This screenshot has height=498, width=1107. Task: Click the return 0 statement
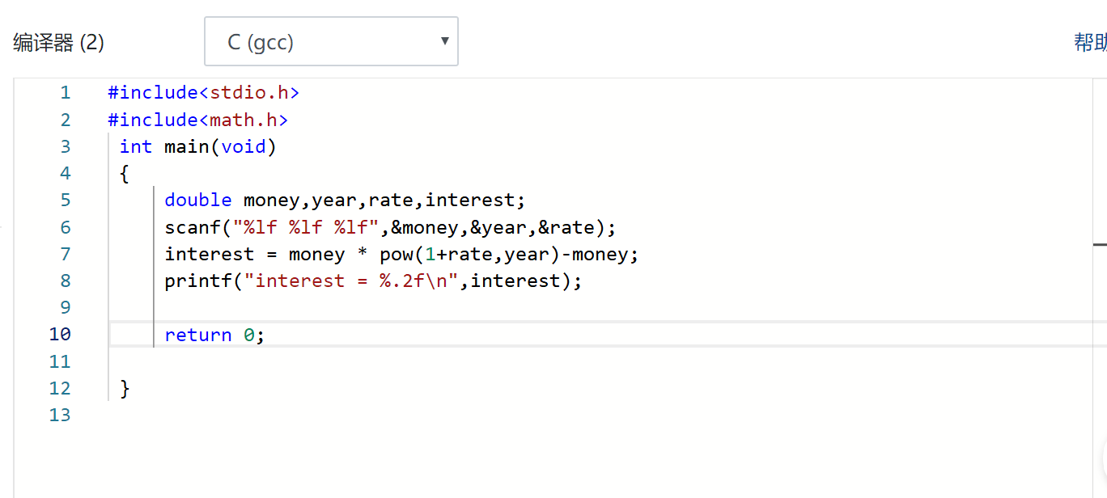tap(214, 335)
